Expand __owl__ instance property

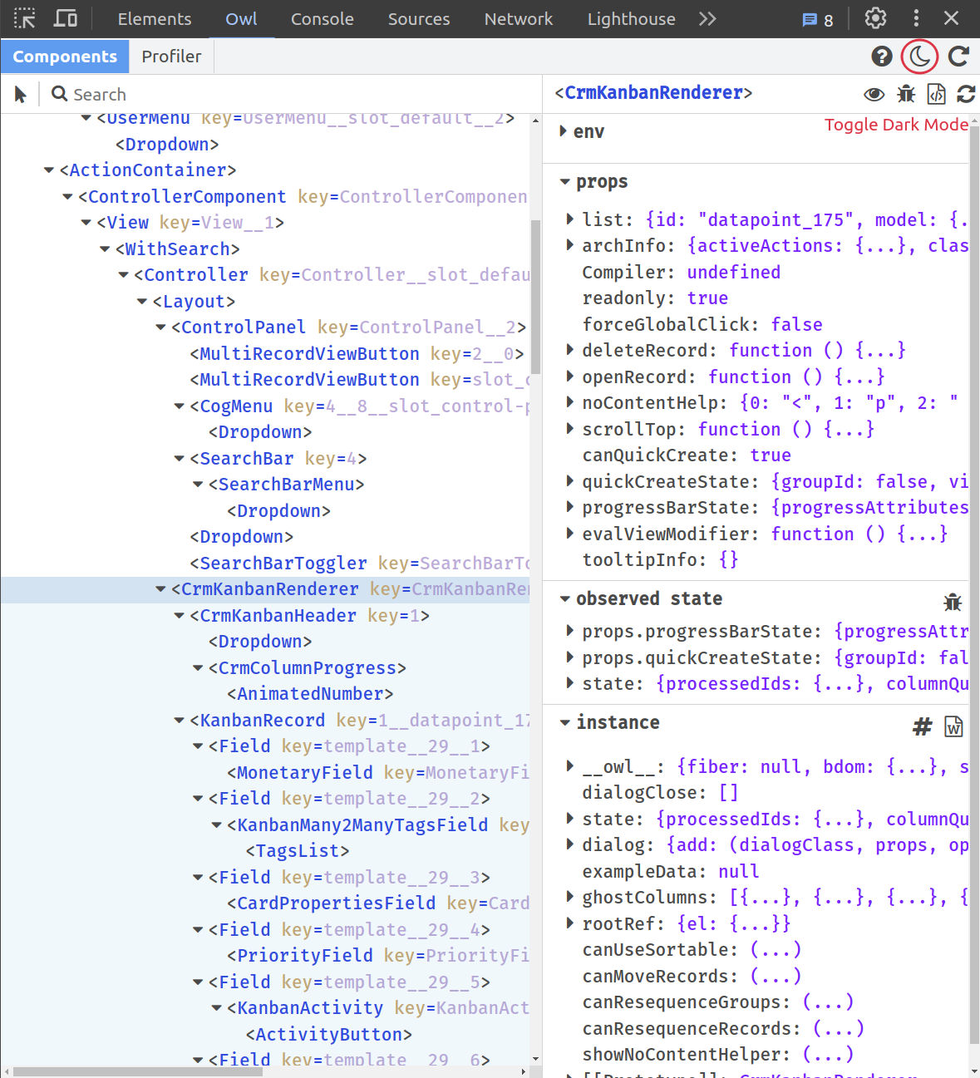[x=570, y=766]
